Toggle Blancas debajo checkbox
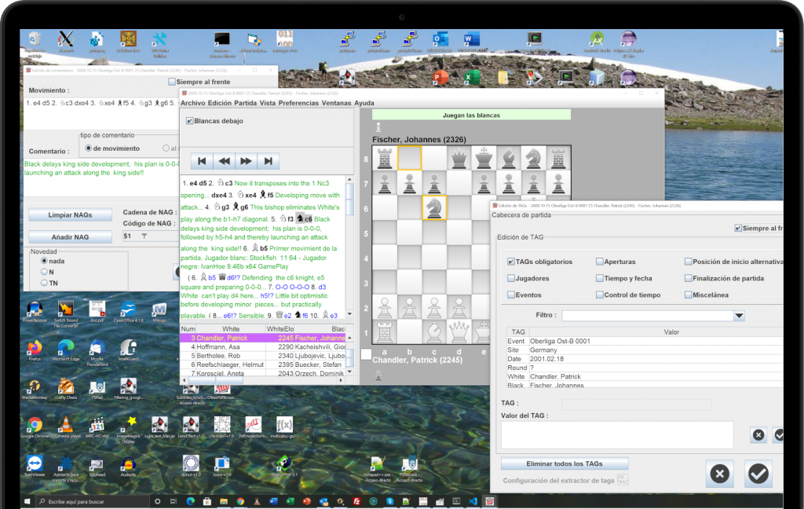 point(190,121)
